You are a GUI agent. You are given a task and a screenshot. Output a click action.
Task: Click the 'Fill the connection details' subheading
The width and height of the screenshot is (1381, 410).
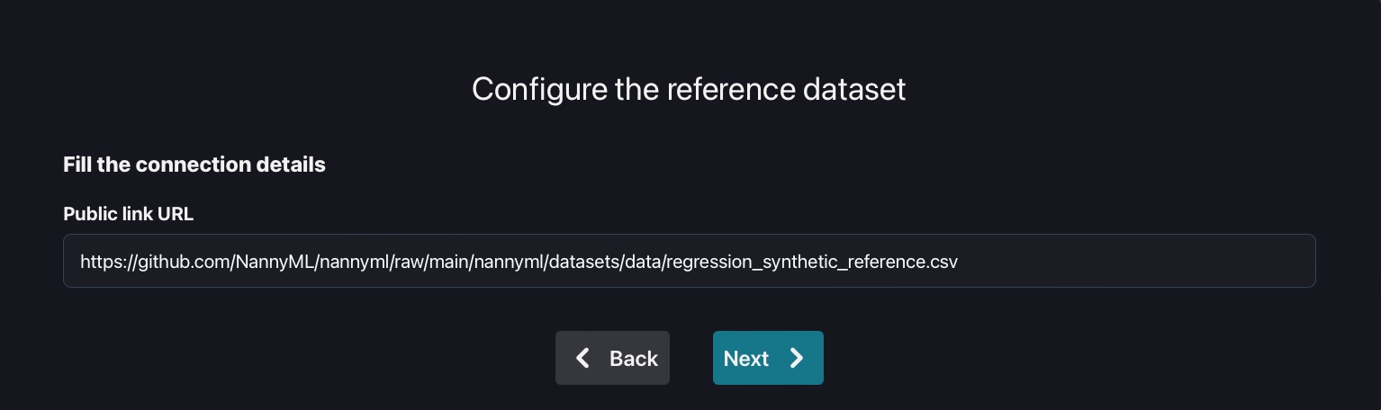point(194,165)
